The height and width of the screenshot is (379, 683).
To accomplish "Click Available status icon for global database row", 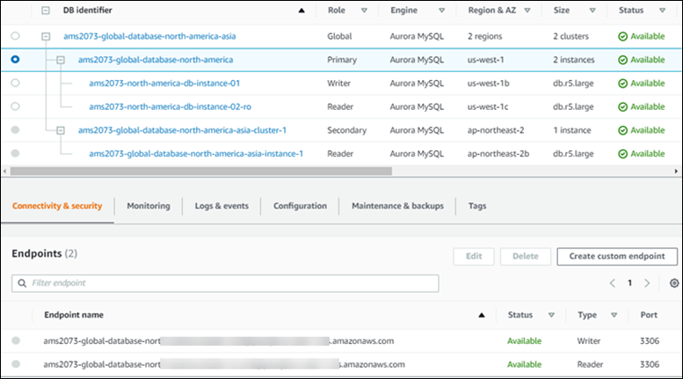I will (623, 37).
